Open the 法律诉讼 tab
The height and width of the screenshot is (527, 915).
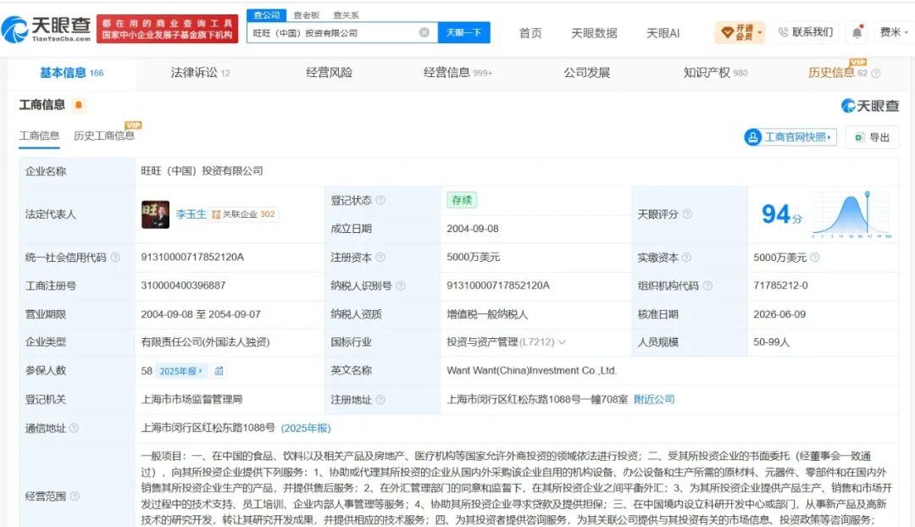pos(200,73)
